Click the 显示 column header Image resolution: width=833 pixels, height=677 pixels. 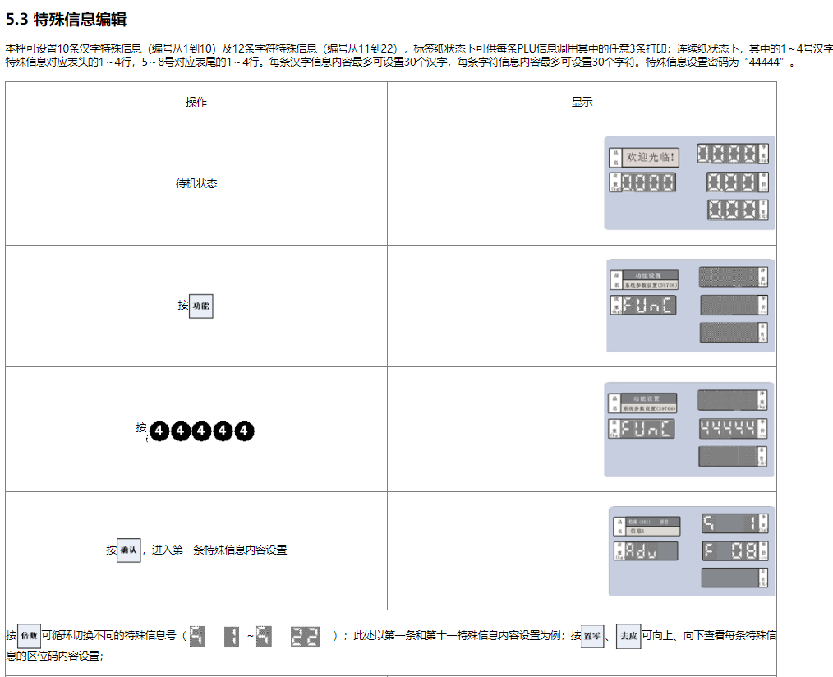point(582,102)
